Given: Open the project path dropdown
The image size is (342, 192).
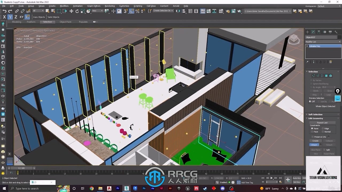Looking at the screenshot, I should [x=267, y=11].
